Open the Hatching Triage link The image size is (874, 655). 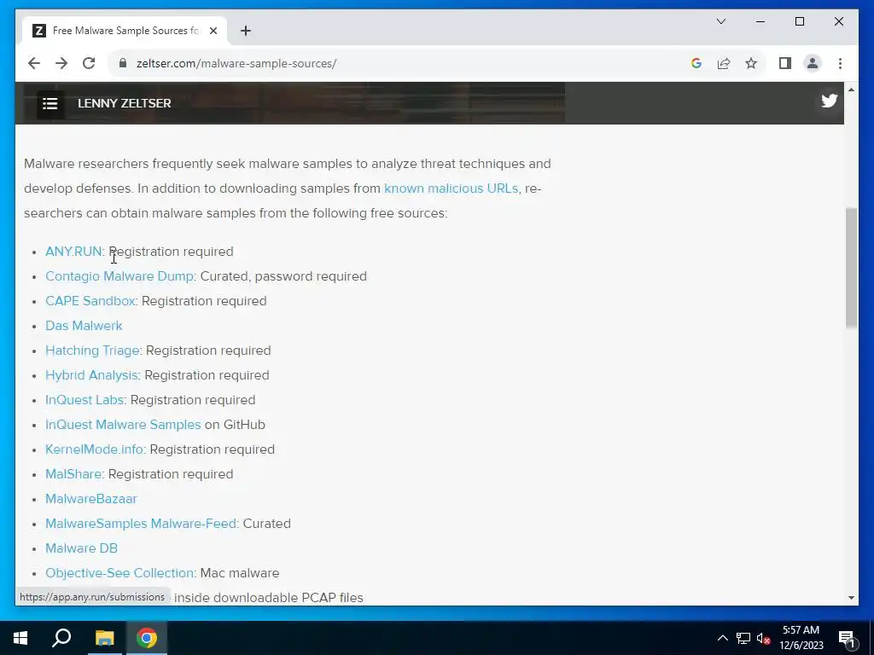tap(92, 351)
